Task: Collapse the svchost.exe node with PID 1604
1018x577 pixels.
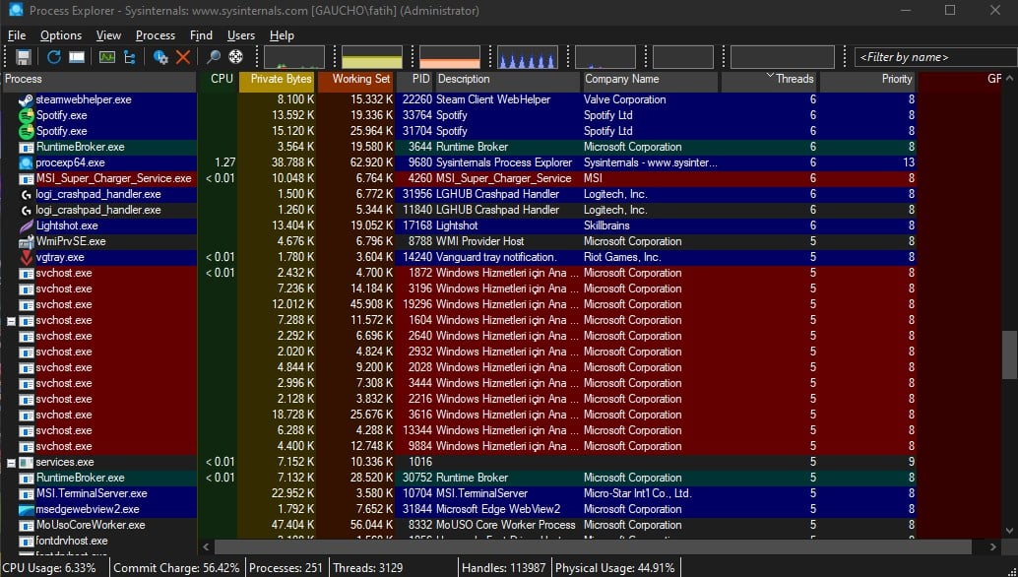Action: (x=11, y=321)
